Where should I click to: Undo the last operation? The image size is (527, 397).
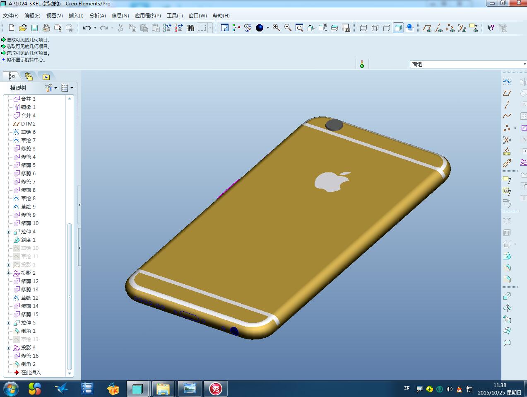[x=87, y=28]
